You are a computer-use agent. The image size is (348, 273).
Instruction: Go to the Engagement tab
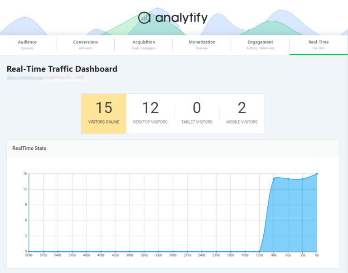pos(260,45)
